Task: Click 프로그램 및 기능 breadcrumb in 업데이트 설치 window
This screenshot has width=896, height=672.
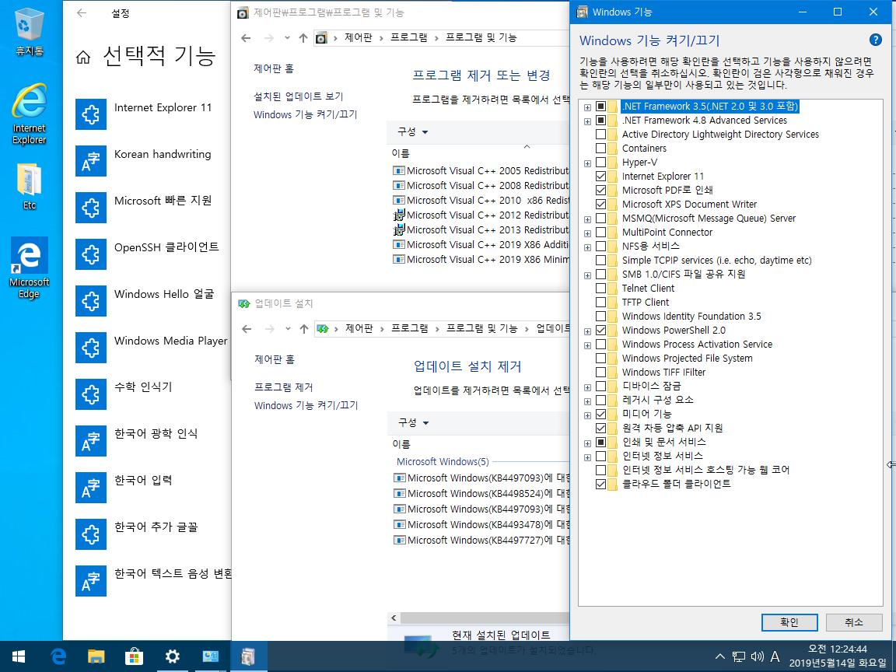Action: 481,328
